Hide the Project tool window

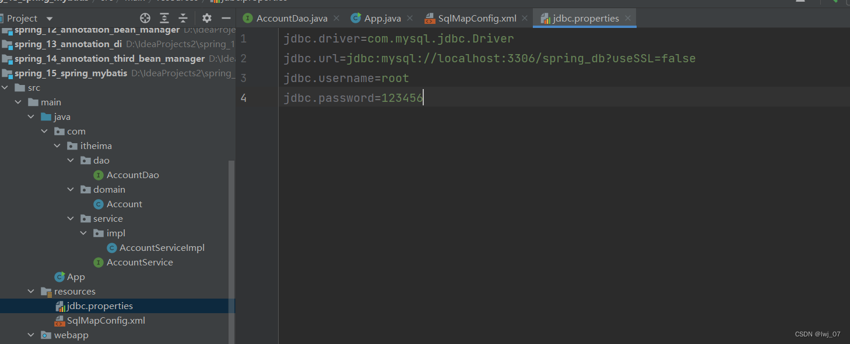[226, 18]
